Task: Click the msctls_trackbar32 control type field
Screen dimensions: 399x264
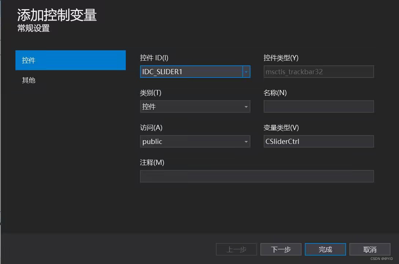Action: 318,72
